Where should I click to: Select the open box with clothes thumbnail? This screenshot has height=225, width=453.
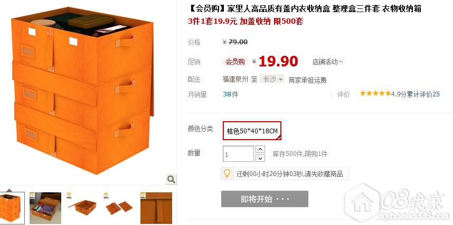click(x=45, y=208)
